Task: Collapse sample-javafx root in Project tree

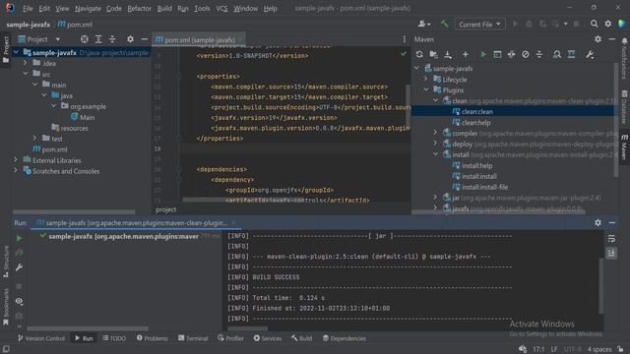Action: (16, 52)
